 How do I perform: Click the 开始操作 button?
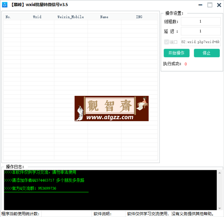click(x=177, y=53)
